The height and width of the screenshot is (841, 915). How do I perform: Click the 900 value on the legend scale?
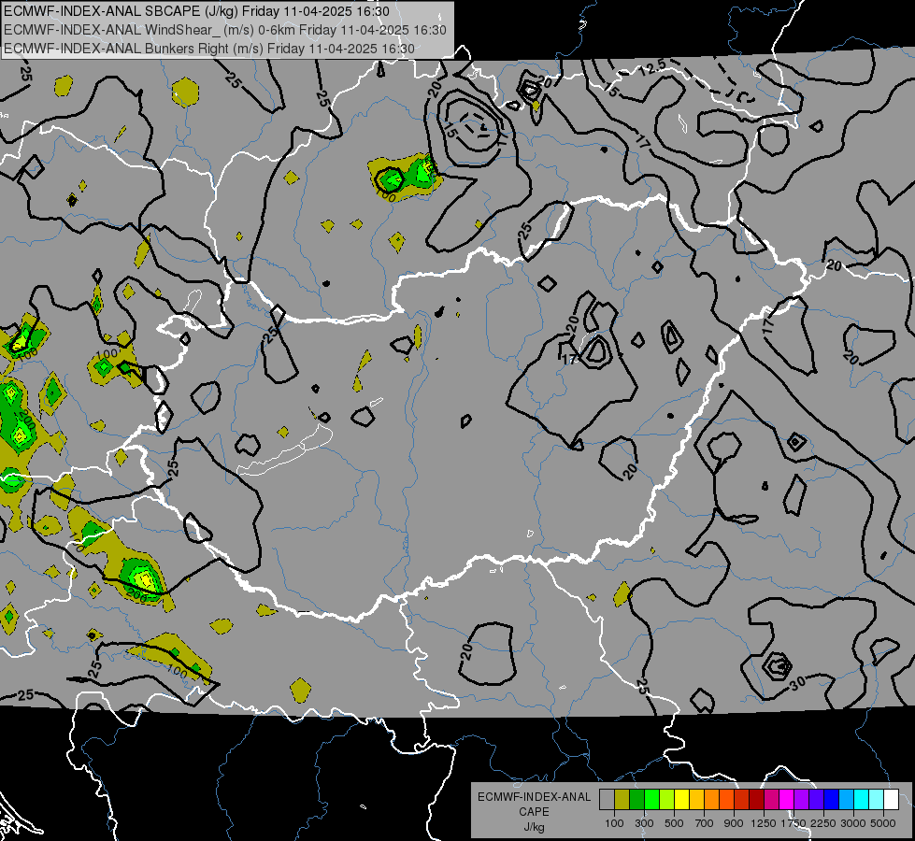coord(734,823)
